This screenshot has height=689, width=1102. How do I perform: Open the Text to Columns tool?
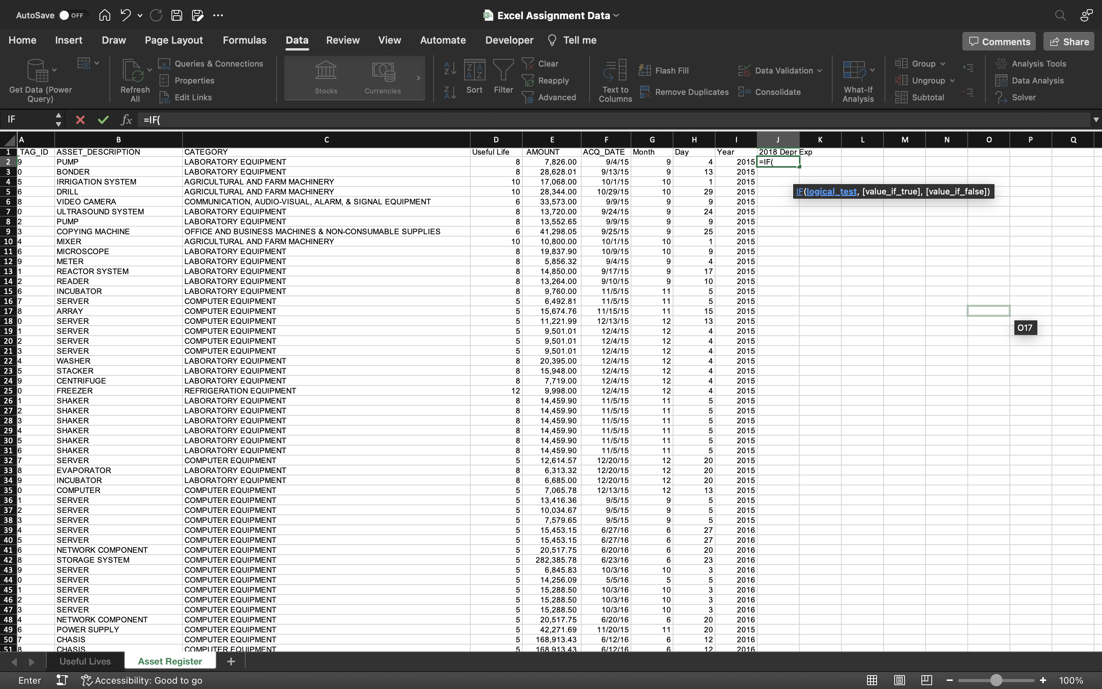click(615, 80)
